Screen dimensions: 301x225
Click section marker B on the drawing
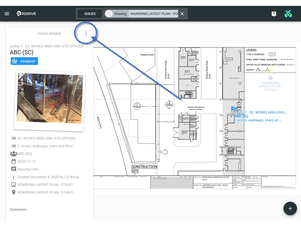pyautogui.click(x=169, y=105)
